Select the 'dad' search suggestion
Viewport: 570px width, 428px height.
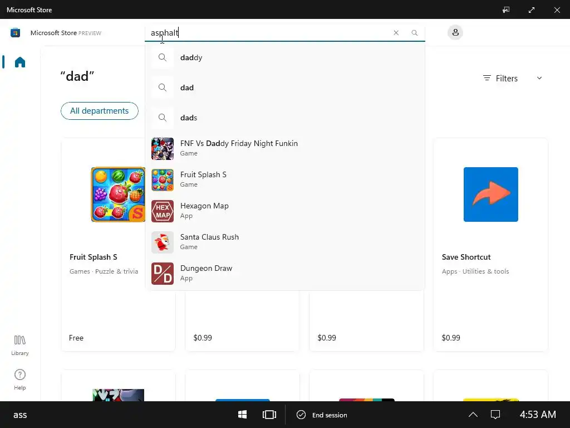(x=284, y=87)
